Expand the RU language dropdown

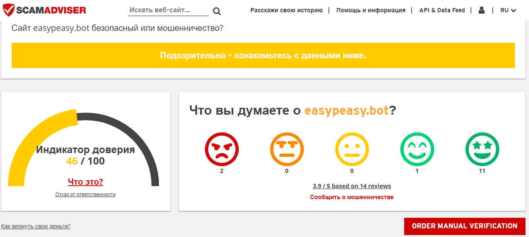pos(508,10)
